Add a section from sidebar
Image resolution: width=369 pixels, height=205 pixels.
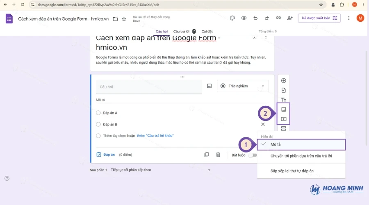click(284, 128)
